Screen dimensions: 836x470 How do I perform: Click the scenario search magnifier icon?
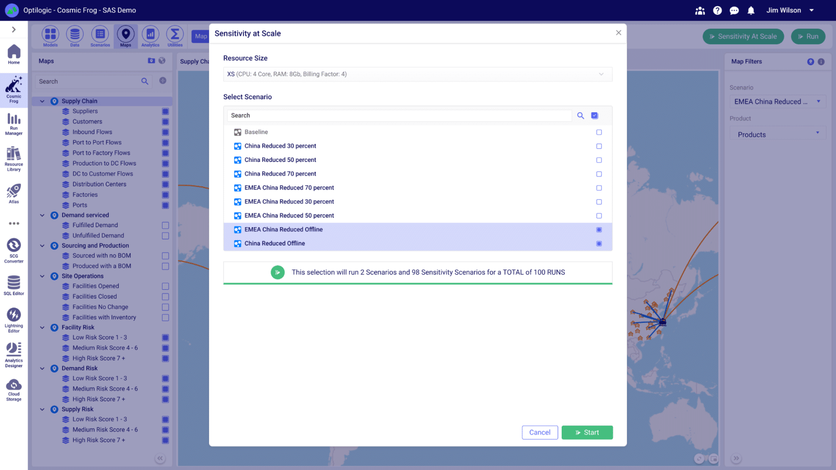click(580, 115)
